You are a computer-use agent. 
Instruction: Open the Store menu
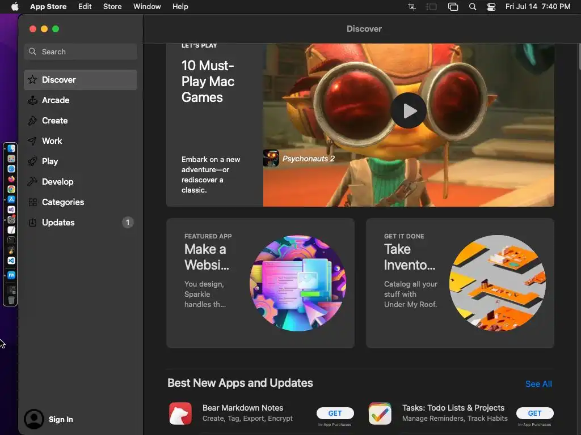112,7
